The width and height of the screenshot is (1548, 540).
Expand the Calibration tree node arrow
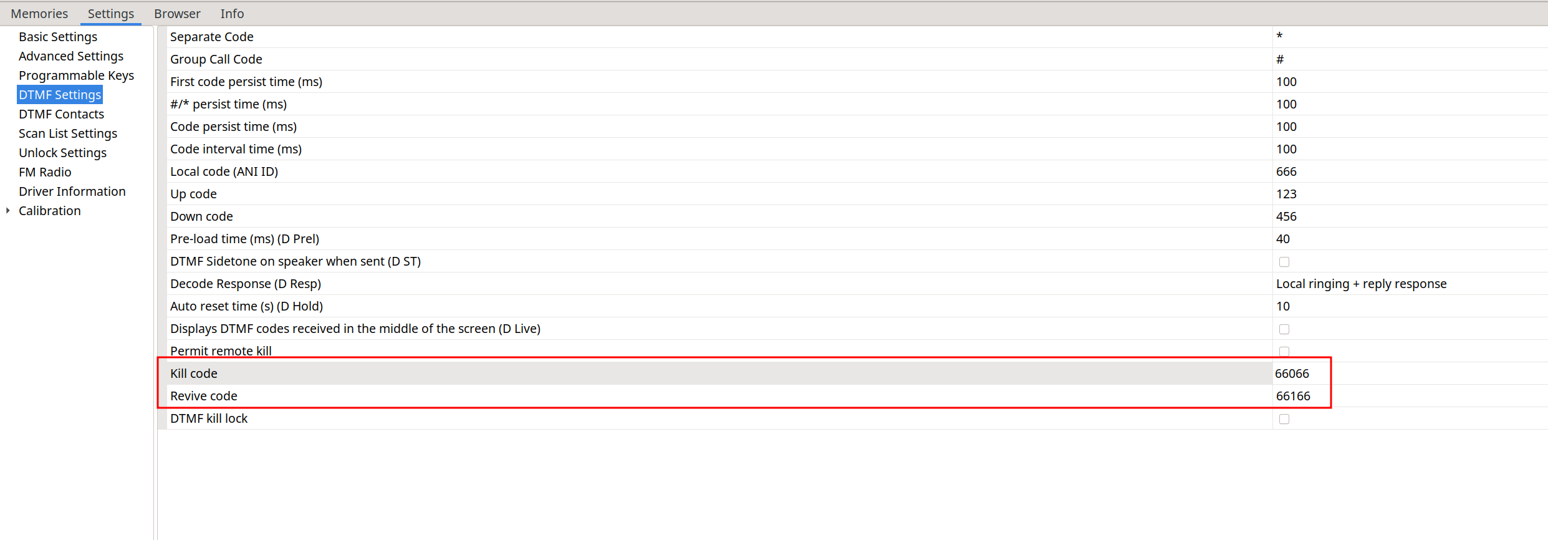tap(7, 211)
